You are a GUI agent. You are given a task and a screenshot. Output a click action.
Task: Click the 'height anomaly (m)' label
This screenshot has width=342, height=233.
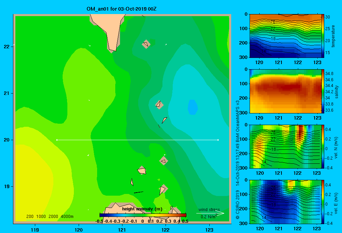(x=142, y=209)
